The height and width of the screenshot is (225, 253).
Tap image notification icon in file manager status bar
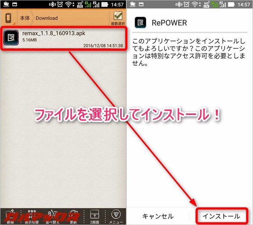click(x=15, y=4)
